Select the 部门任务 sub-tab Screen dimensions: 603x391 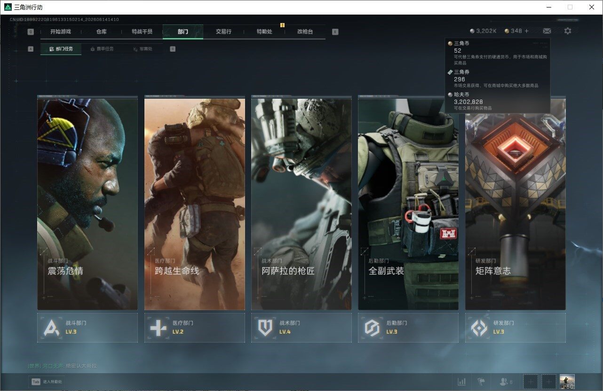61,49
